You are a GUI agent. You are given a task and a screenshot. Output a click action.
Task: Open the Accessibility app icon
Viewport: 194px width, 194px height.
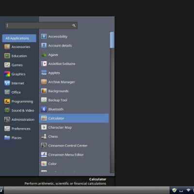44,36
